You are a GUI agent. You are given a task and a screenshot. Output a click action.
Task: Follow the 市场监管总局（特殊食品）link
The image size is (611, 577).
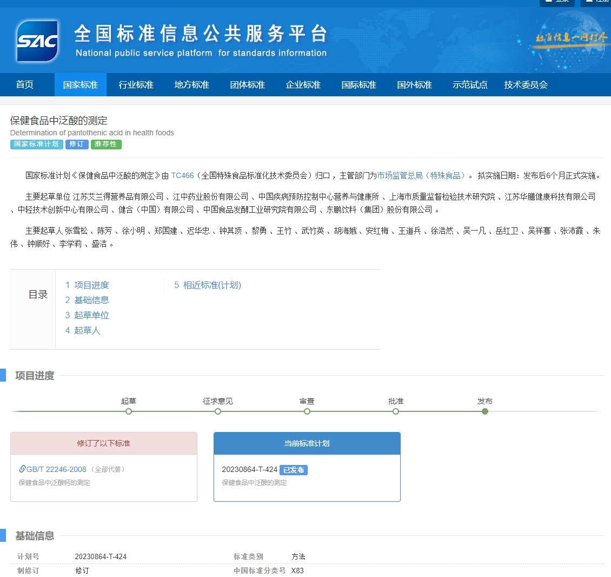tap(421, 175)
